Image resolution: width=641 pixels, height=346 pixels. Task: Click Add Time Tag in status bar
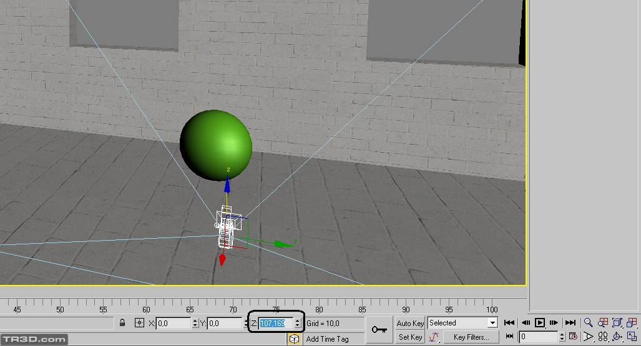click(327, 339)
